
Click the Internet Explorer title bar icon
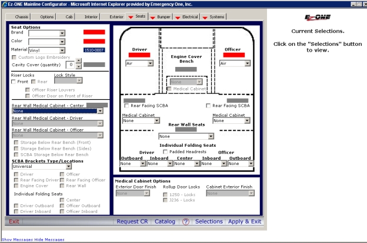tap(4, 4)
